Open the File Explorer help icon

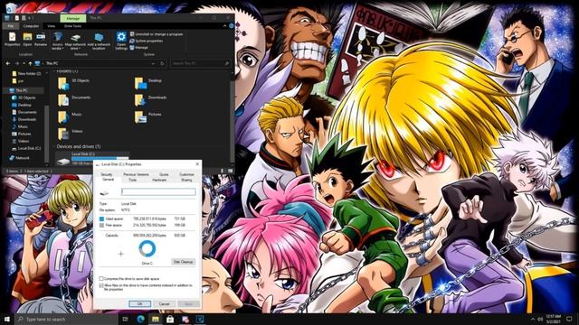pyautogui.click(x=232, y=26)
